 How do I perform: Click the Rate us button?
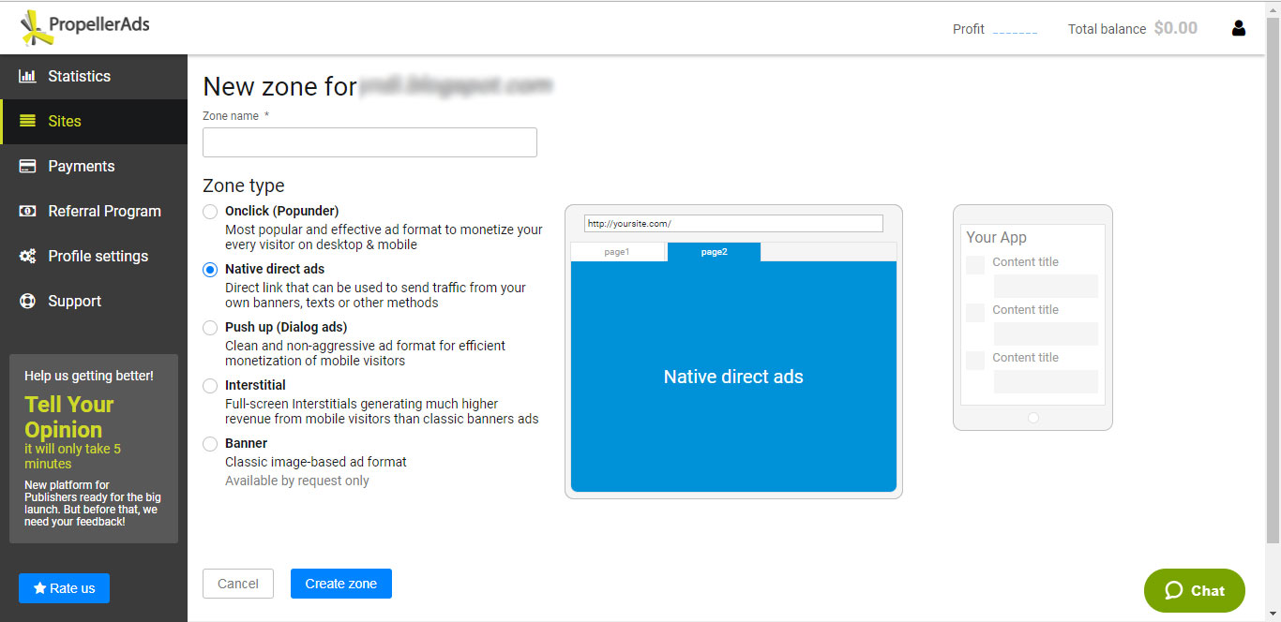(x=64, y=588)
